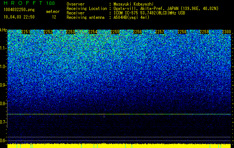Click the 2253 time marker
This screenshot has height=148, width=234.
click(70, 32)
